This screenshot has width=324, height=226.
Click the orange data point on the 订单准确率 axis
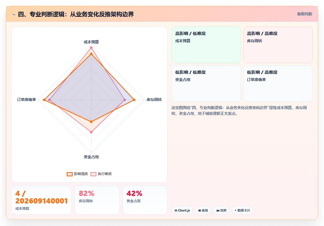[44, 100]
